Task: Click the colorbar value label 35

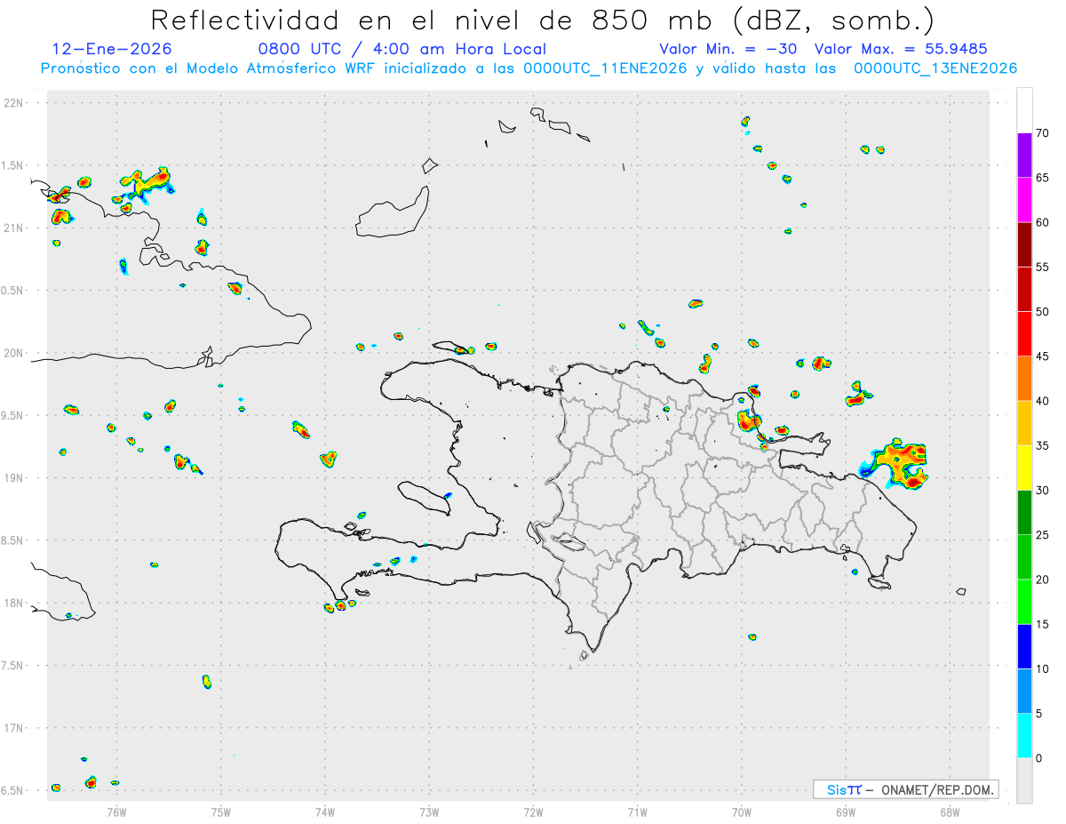Action: coord(1042,445)
